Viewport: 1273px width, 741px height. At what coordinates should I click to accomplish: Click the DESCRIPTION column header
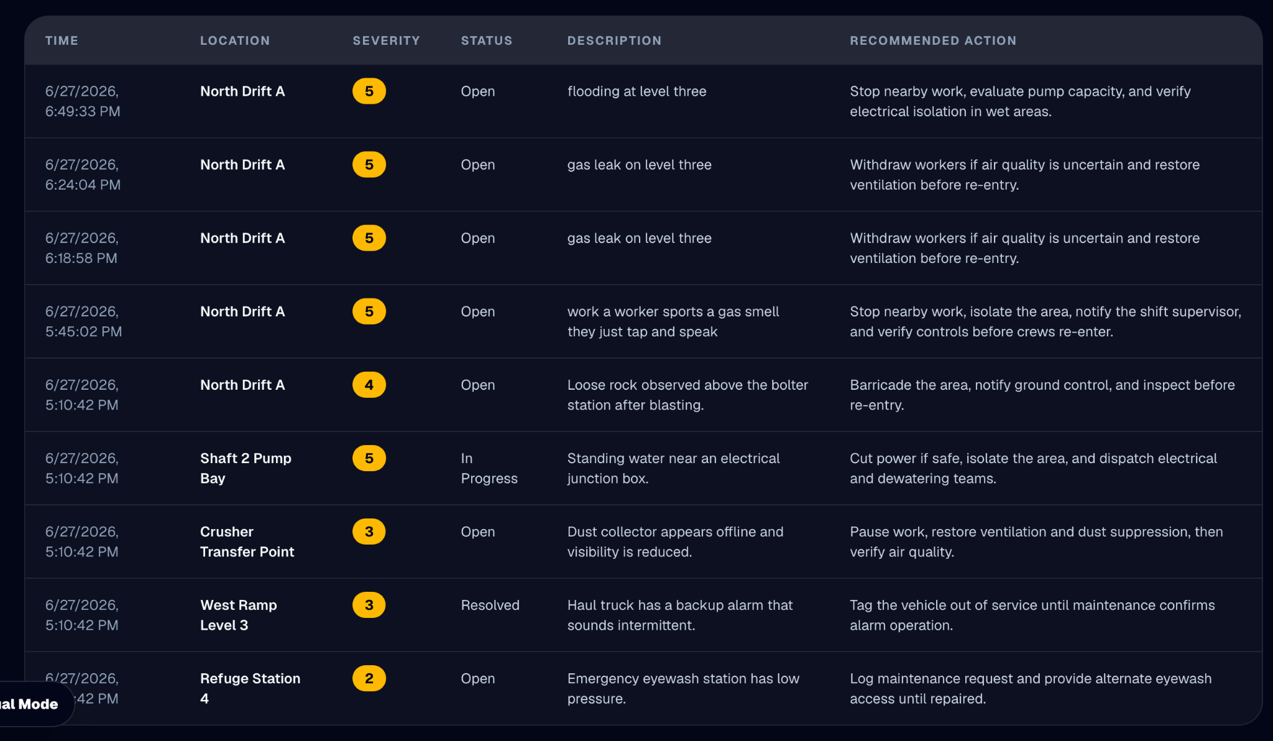pos(614,40)
